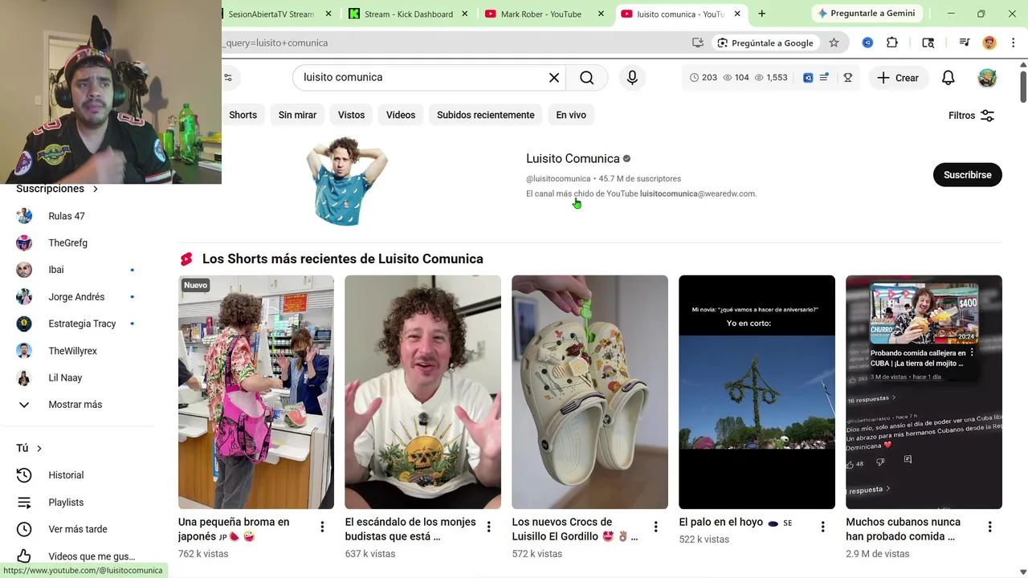Open options for 'Una pequeña broma en japonés' short

[x=322, y=527]
